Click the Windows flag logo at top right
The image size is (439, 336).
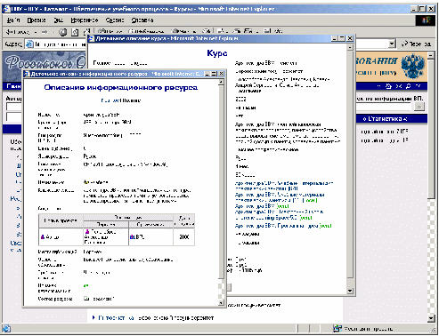pos(427,20)
